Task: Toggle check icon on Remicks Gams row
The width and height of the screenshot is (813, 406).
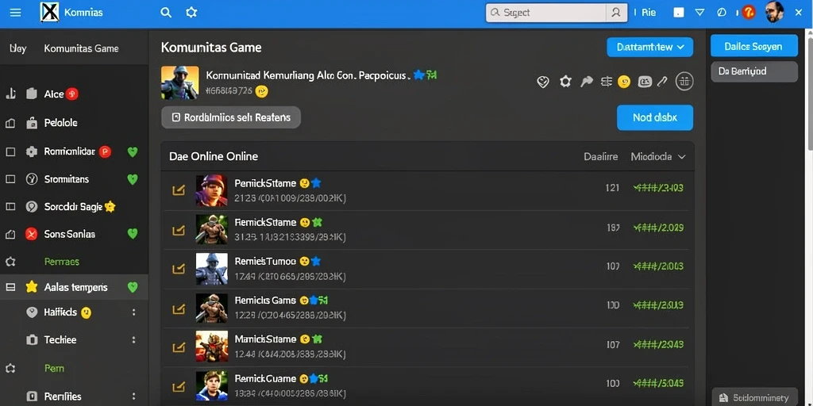Action: (x=179, y=308)
